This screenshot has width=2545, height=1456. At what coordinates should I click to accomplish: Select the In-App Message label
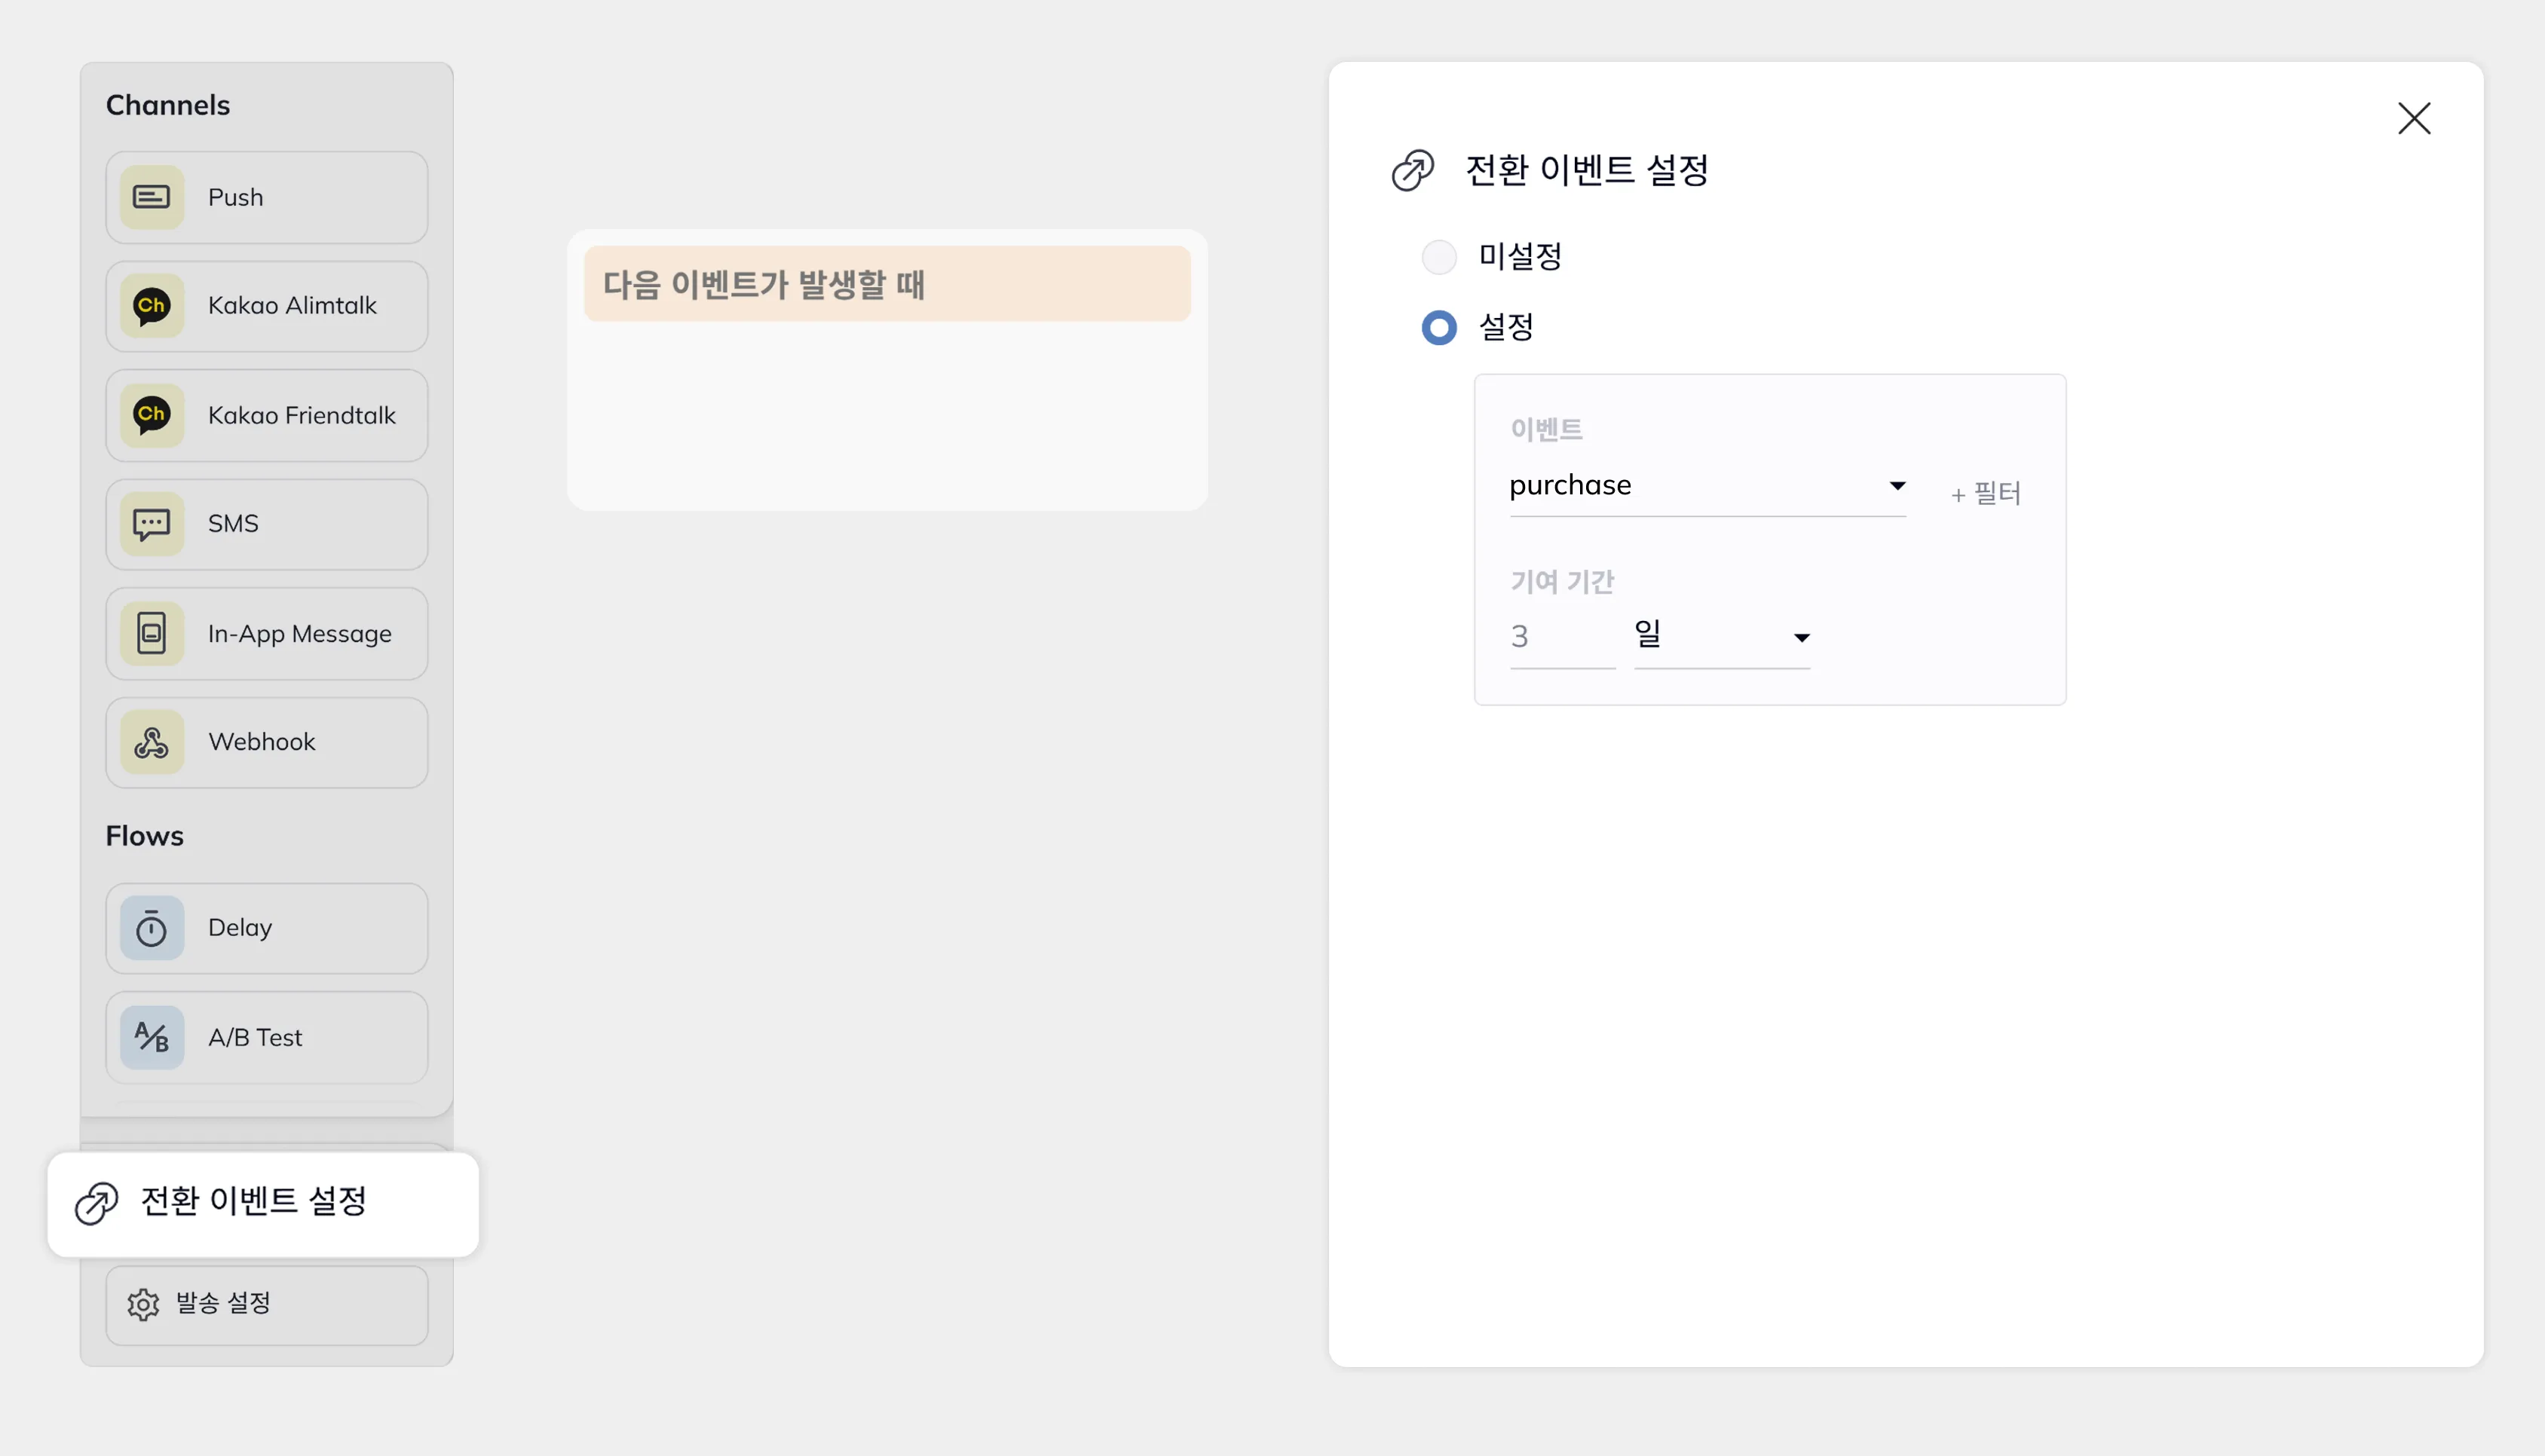pyautogui.click(x=300, y=634)
